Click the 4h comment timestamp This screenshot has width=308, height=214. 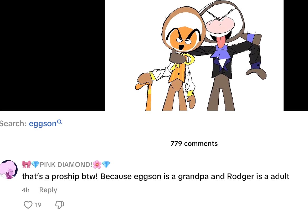coord(26,190)
